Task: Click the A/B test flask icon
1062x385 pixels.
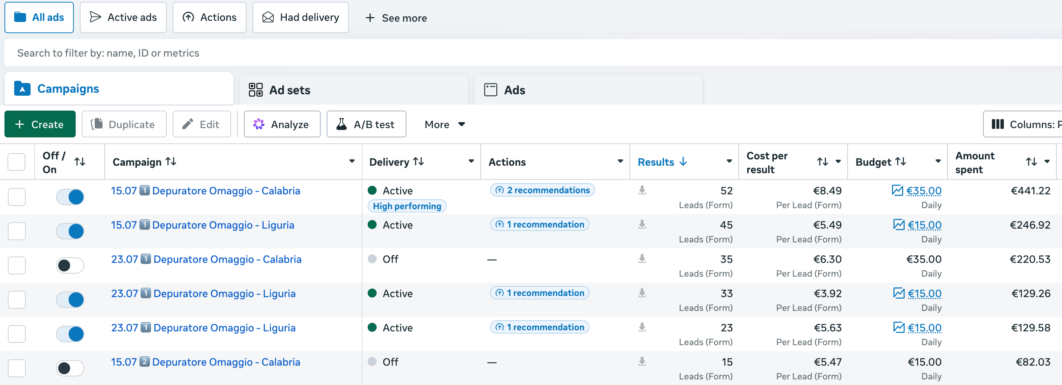Action: (341, 124)
